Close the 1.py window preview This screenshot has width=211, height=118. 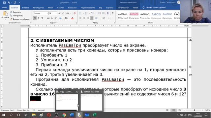click(x=77, y=92)
